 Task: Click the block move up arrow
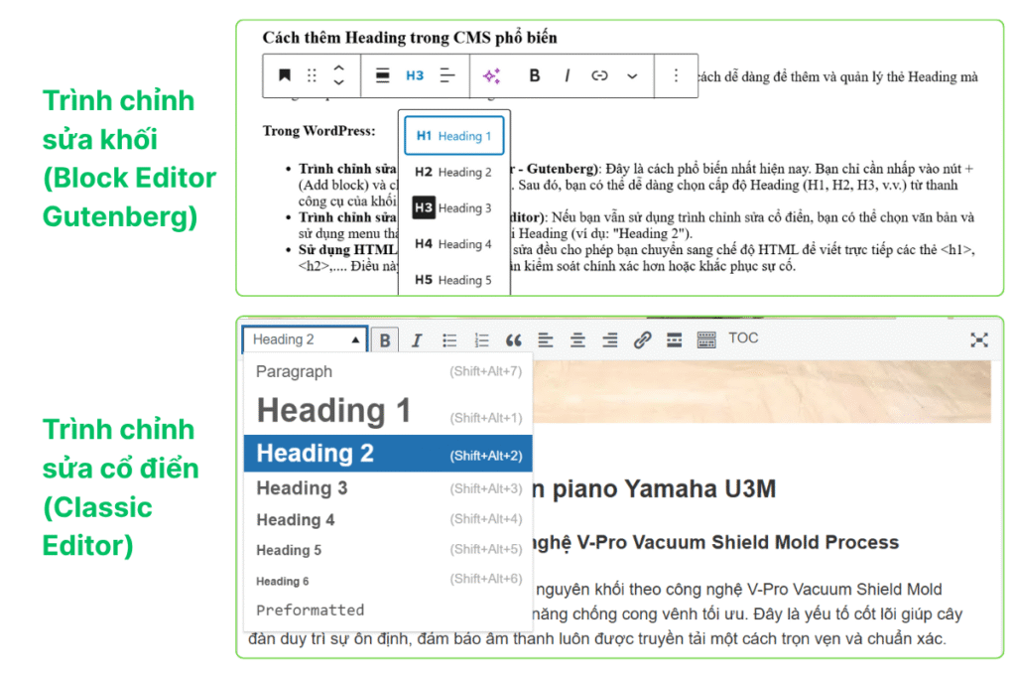338,68
